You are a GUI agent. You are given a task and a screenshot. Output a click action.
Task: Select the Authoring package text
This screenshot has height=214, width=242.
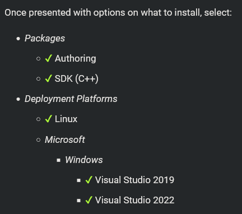pos(76,58)
